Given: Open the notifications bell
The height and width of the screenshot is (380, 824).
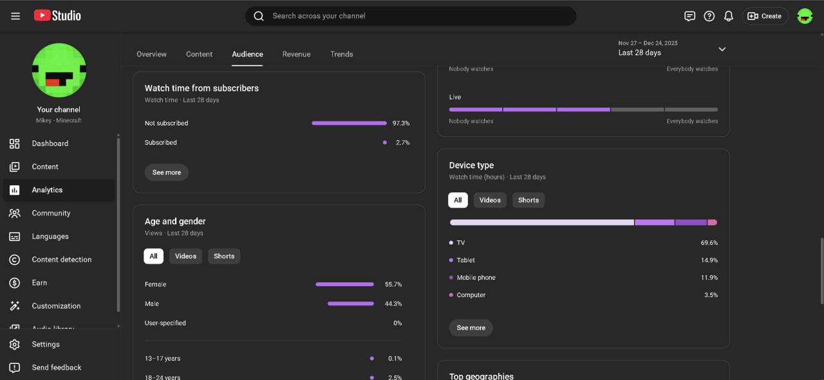Looking at the screenshot, I should 728,16.
